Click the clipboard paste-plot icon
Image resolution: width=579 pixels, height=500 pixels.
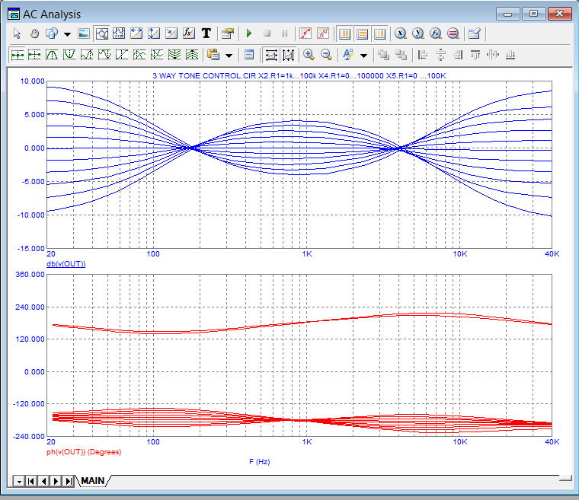[213, 55]
